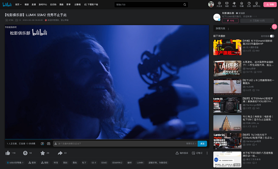Click the pink upload 投稿 button
Image resolution: width=278 pixels, height=169 pixels.
(x=270, y=5)
